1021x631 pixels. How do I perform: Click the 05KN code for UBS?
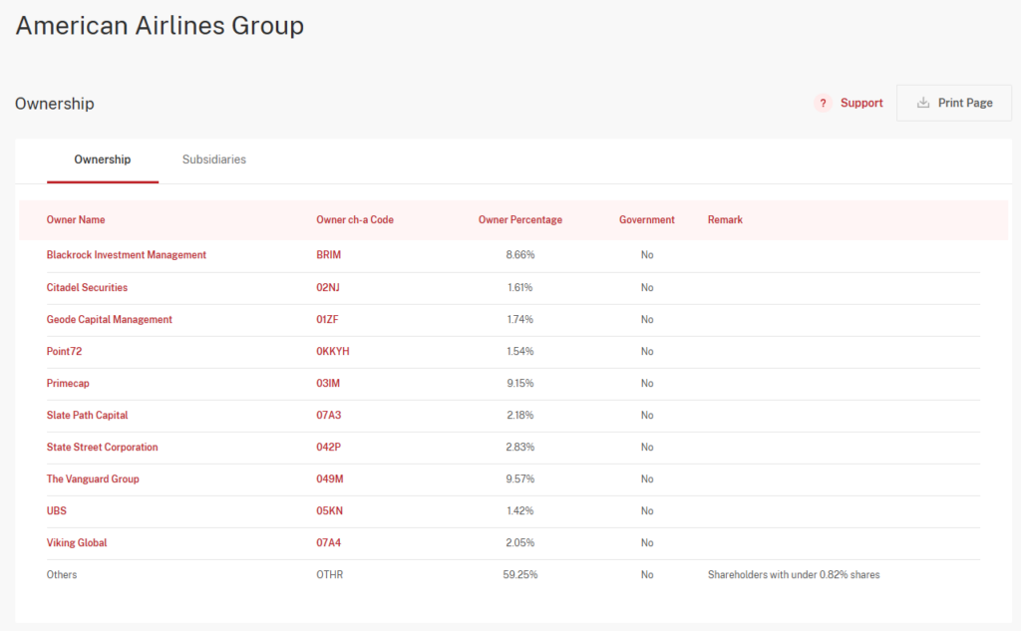point(329,510)
